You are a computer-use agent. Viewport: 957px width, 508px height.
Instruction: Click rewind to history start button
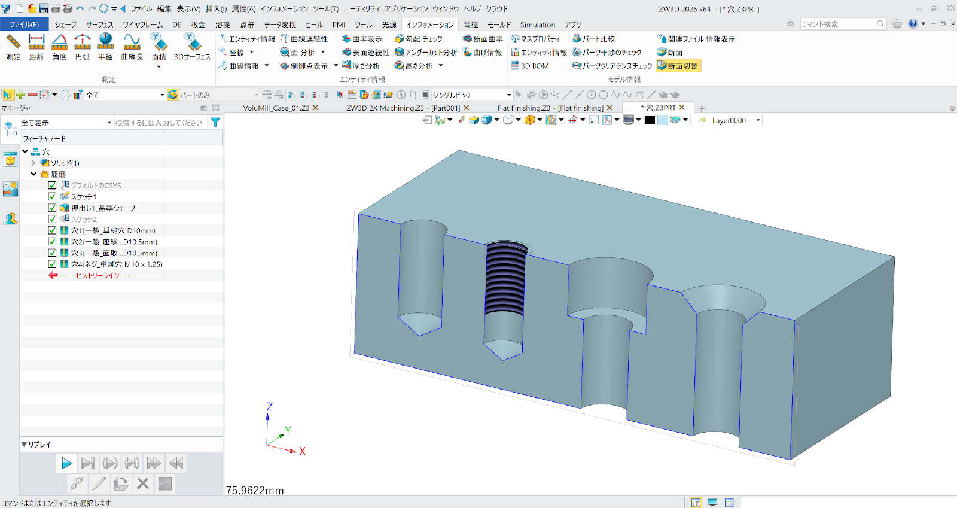tap(176, 463)
